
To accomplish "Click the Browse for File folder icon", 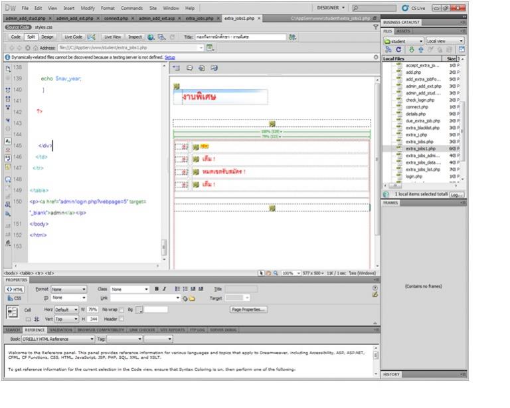I will pyautogui.click(x=192, y=298).
